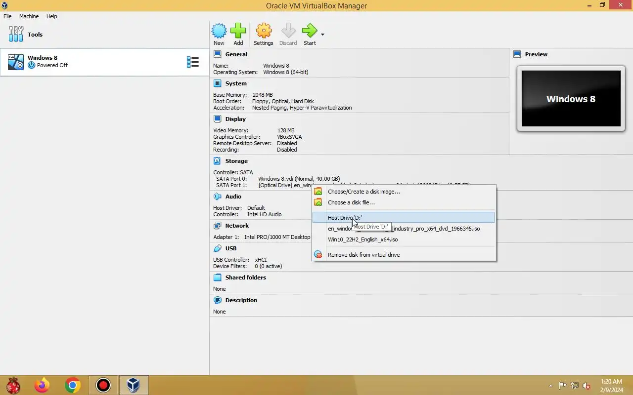Click the Action Center flag tray icon
The image size is (633, 395).
[563, 386]
